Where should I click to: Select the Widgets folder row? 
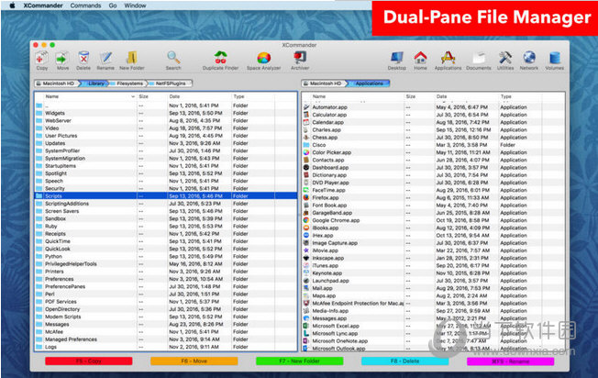(x=166, y=113)
